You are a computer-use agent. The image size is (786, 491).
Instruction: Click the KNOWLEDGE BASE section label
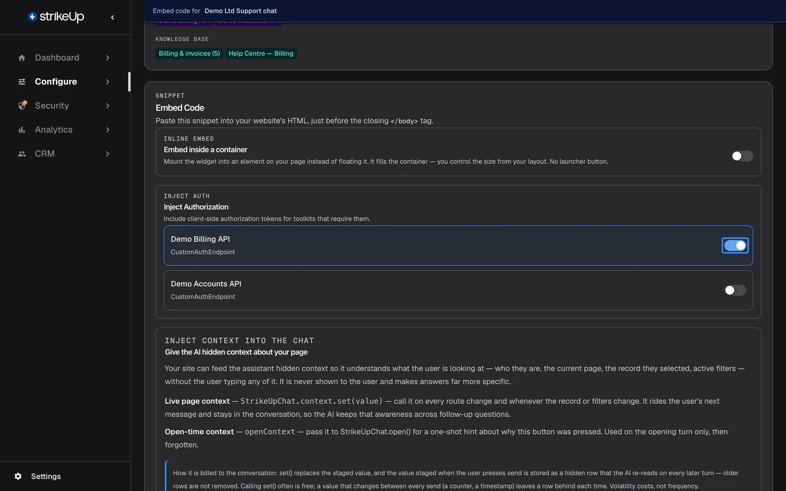coord(182,39)
